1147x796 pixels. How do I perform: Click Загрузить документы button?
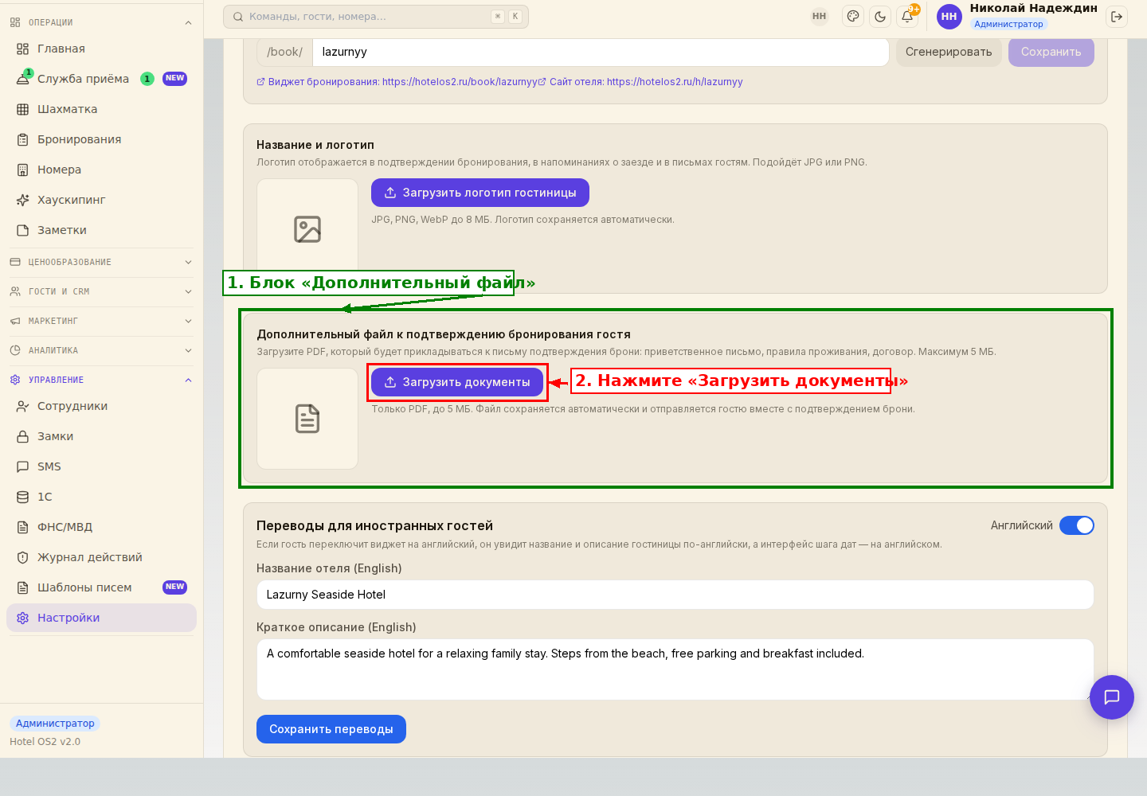coord(457,382)
